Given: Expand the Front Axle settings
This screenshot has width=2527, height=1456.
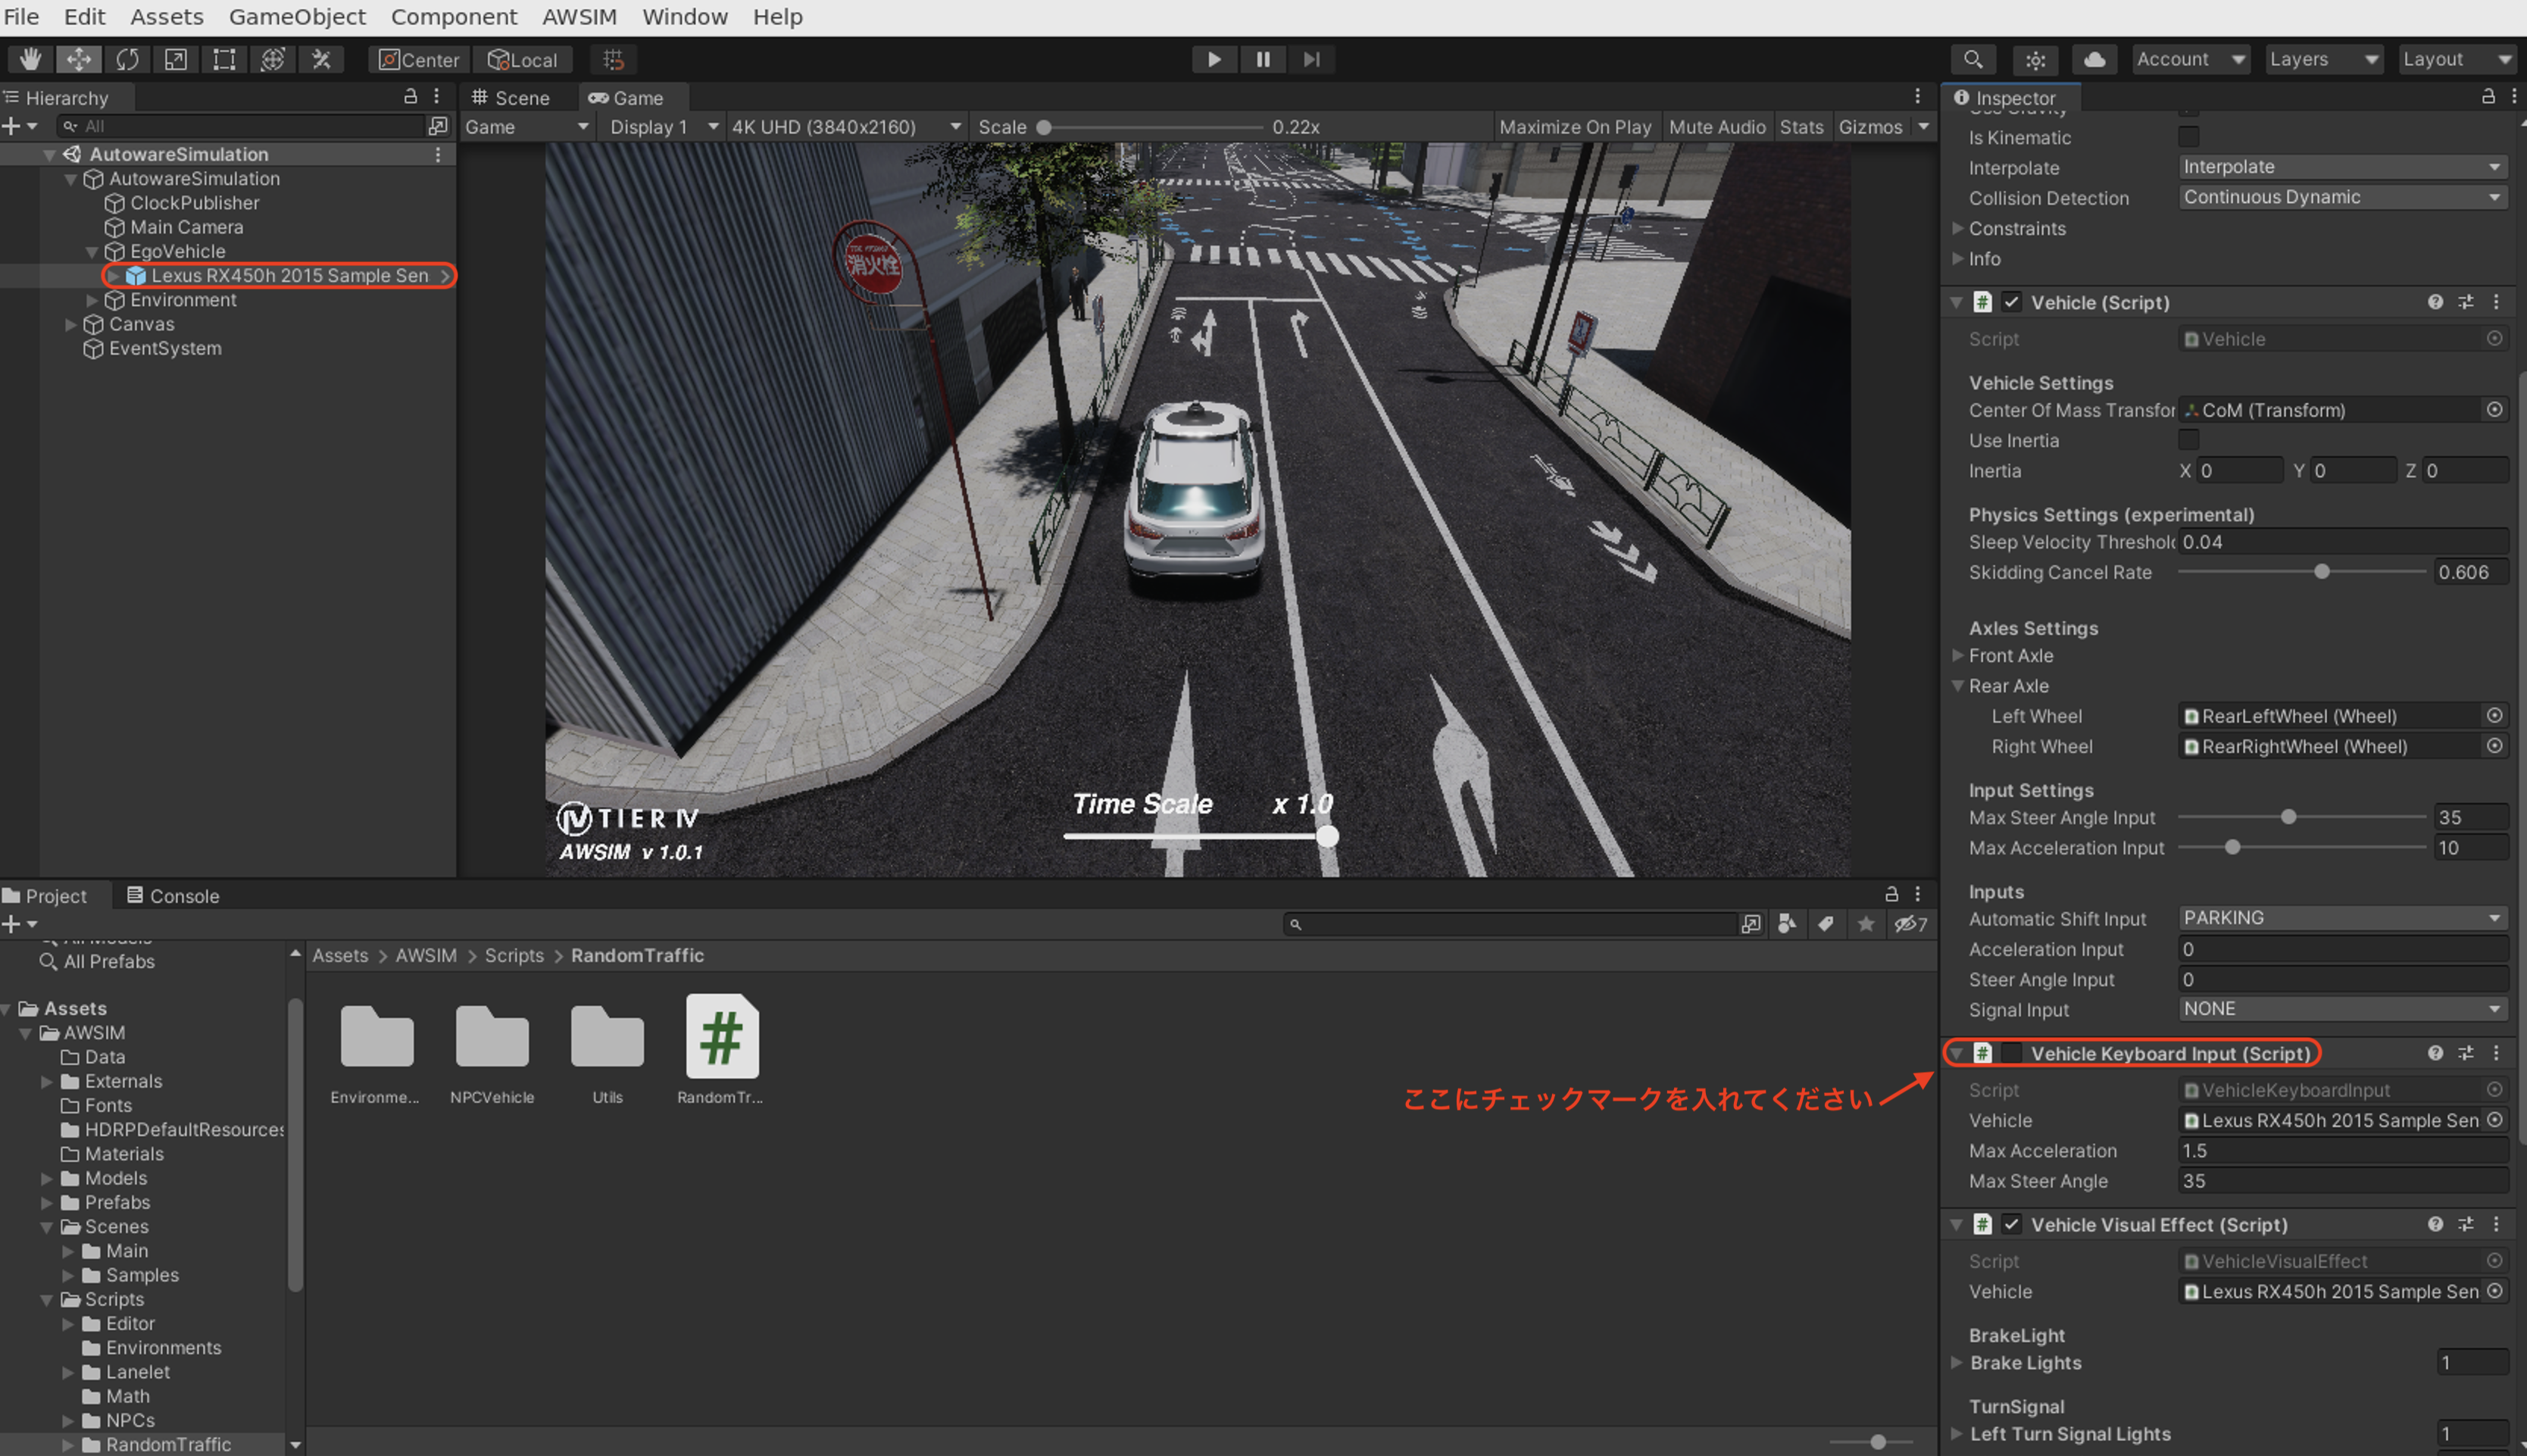Looking at the screenshot, I should (1957, 655).
